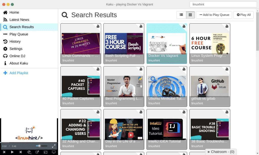Click Add Playlist link

tap(19, 73)
